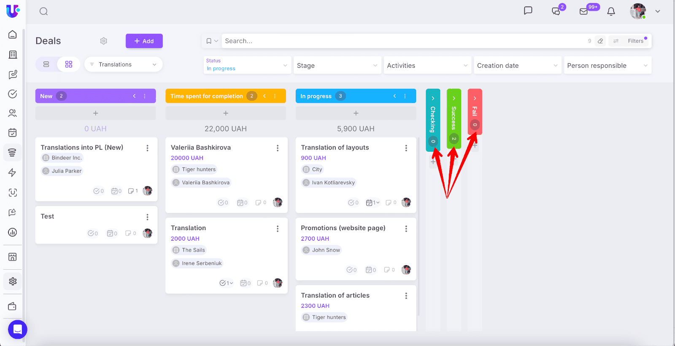Go to Home in the sidebar

13,35
